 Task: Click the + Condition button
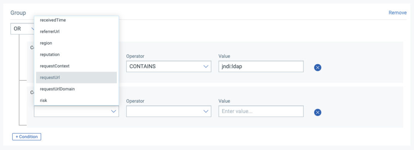pos(27,137)
